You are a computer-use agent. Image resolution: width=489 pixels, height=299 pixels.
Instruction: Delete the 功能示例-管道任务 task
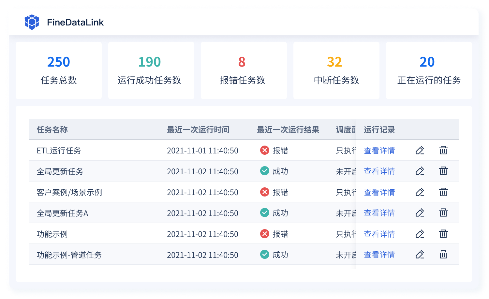tap(443, 255)
